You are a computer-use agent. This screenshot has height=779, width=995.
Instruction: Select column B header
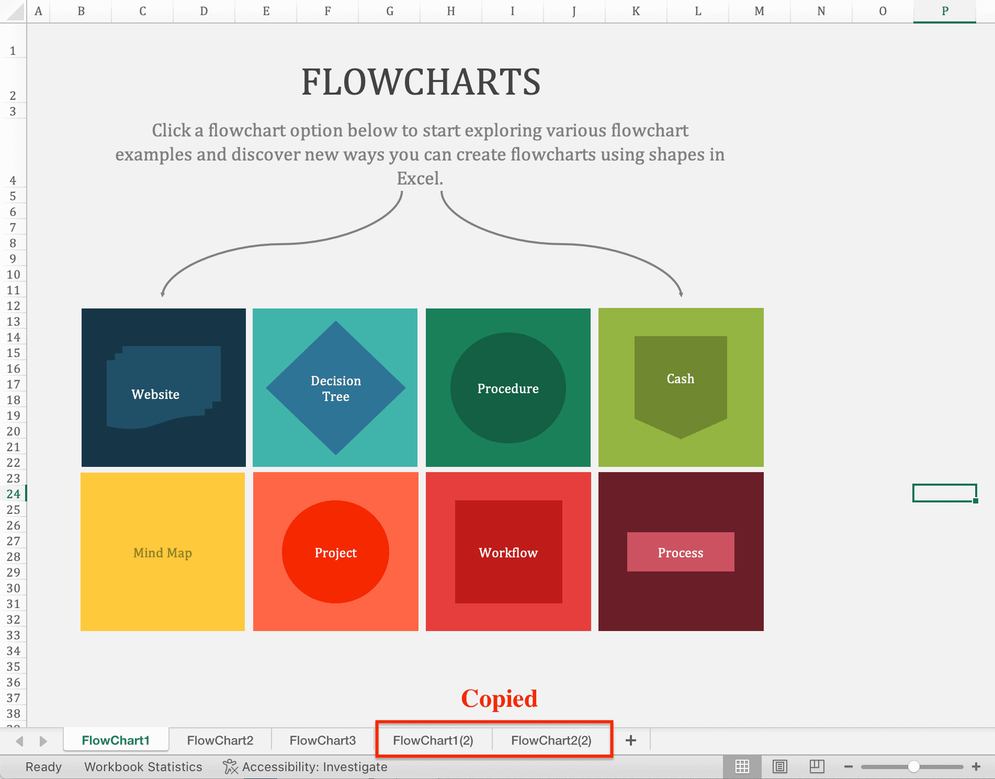pyautogui.click(x=81, y=11)
